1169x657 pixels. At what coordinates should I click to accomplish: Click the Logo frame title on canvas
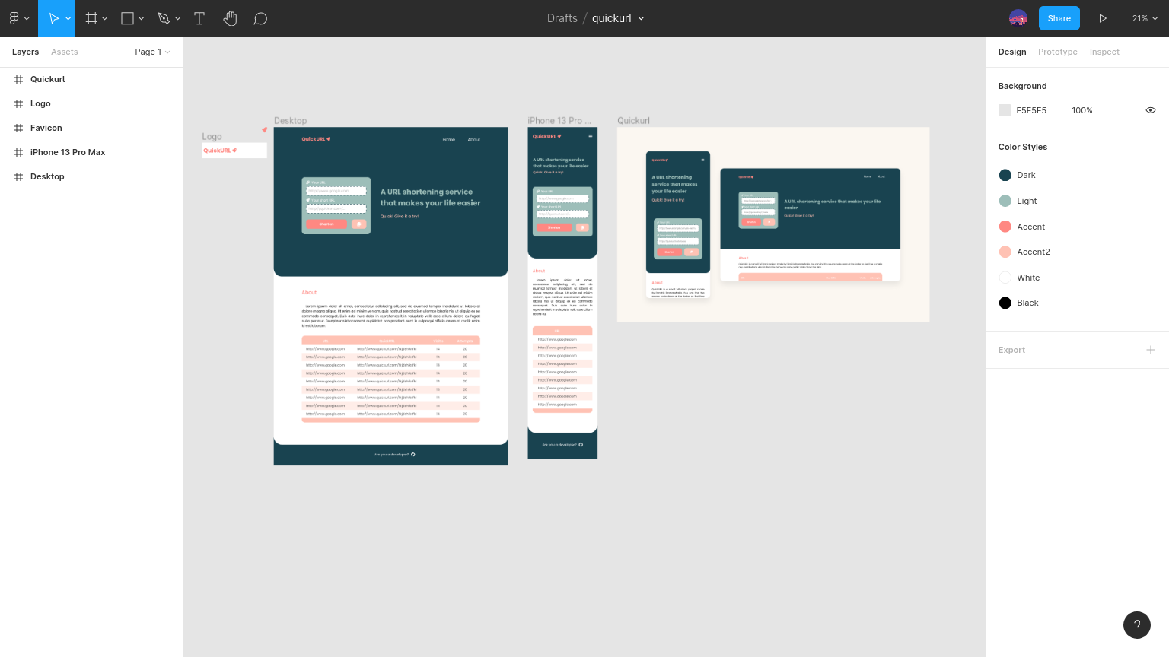[212, 137]
